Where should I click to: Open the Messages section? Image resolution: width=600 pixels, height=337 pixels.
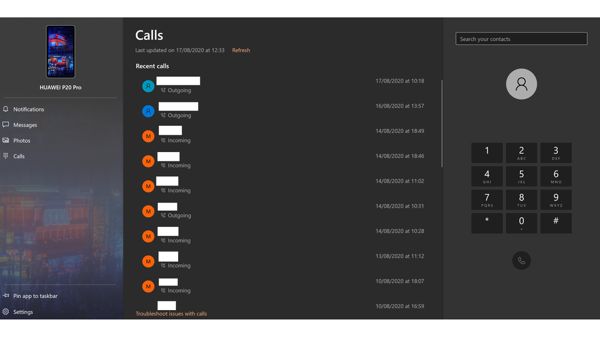(7, 125)
